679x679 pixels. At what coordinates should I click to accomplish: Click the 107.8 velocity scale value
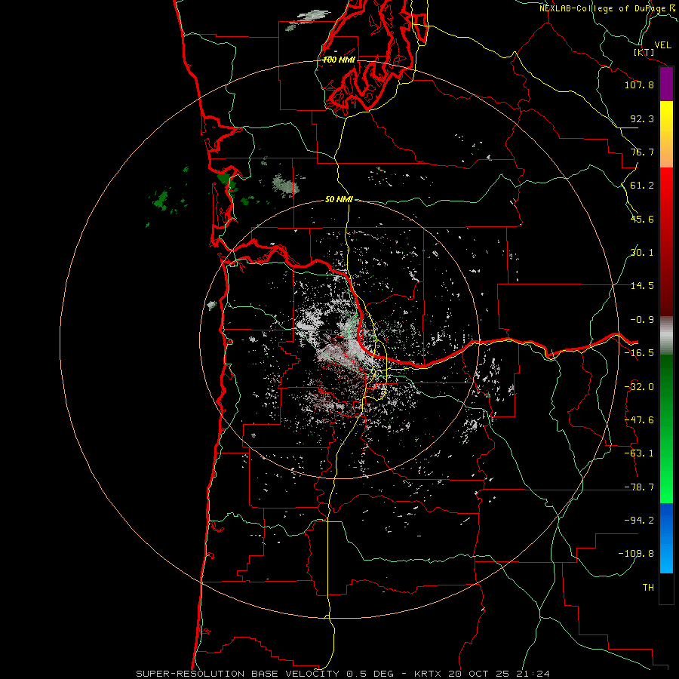639,84
